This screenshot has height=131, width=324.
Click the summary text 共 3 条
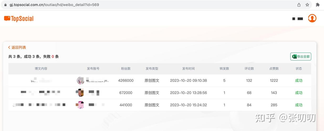click(x=14, y=57)
